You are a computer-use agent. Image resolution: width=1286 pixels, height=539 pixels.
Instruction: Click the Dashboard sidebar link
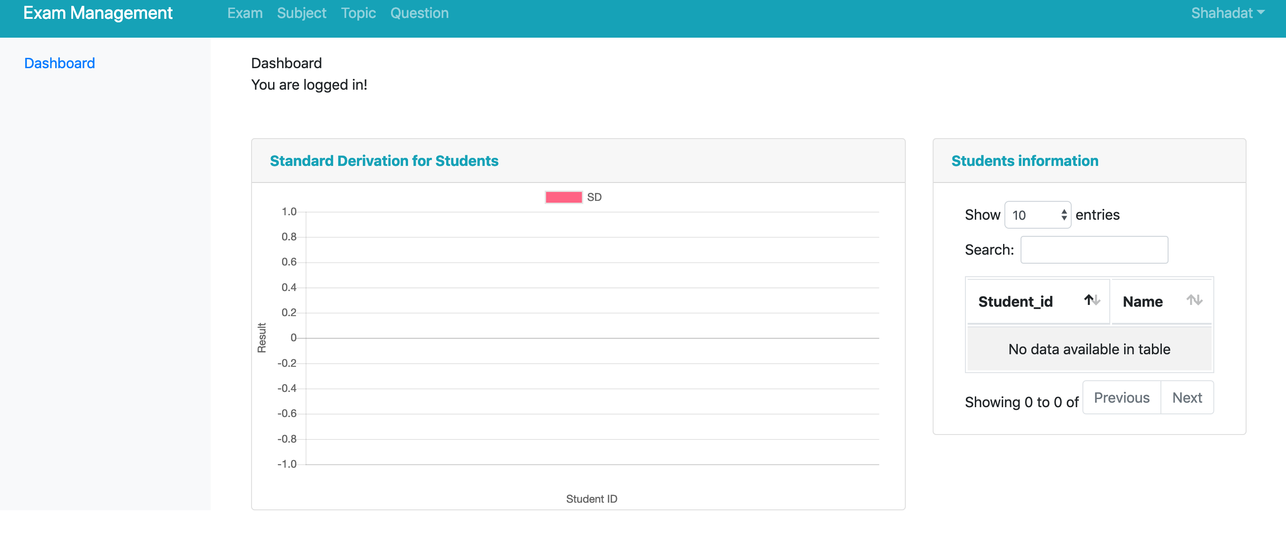[x=60, y=63]
